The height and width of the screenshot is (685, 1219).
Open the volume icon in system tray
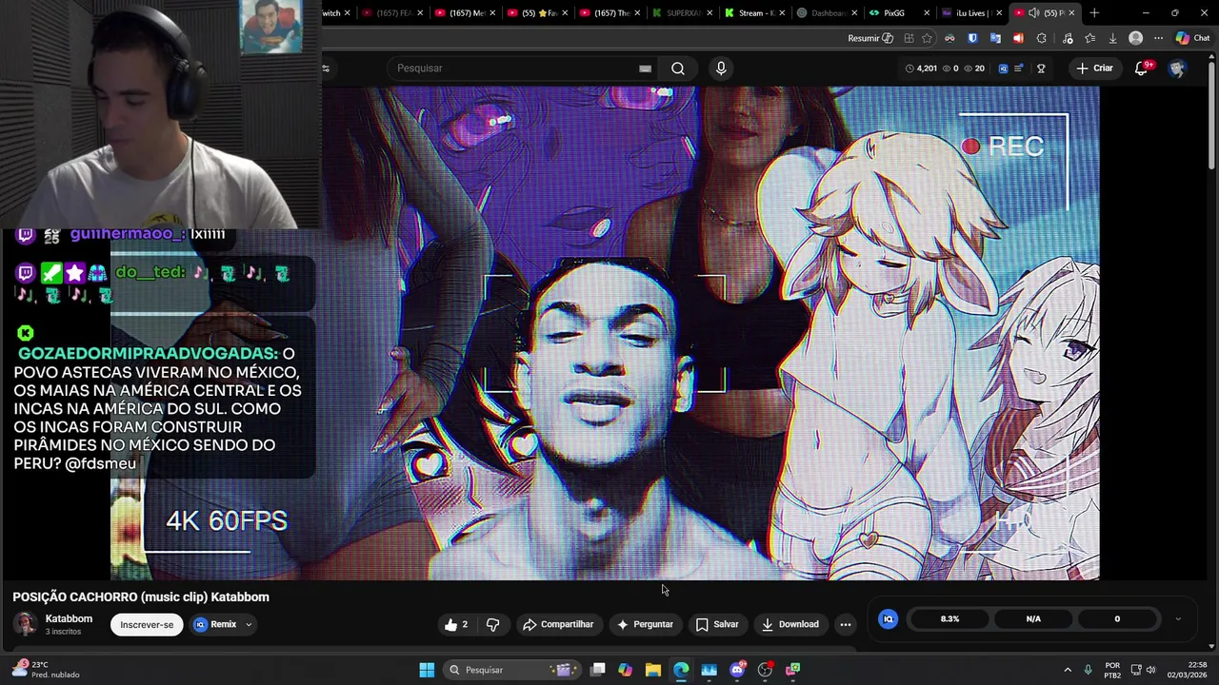(x=1150, y=670)
